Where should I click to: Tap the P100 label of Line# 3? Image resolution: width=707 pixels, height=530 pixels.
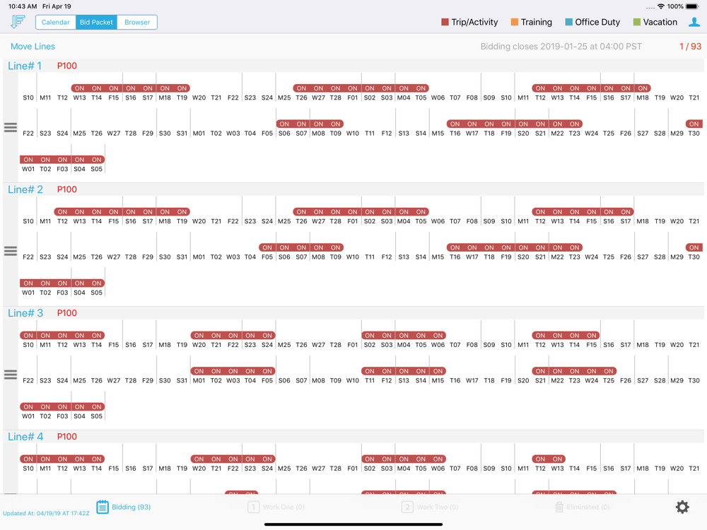[x=66, y=313]
